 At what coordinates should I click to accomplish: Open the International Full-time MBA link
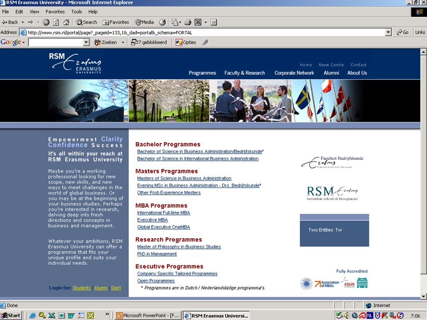pos(164,213)
